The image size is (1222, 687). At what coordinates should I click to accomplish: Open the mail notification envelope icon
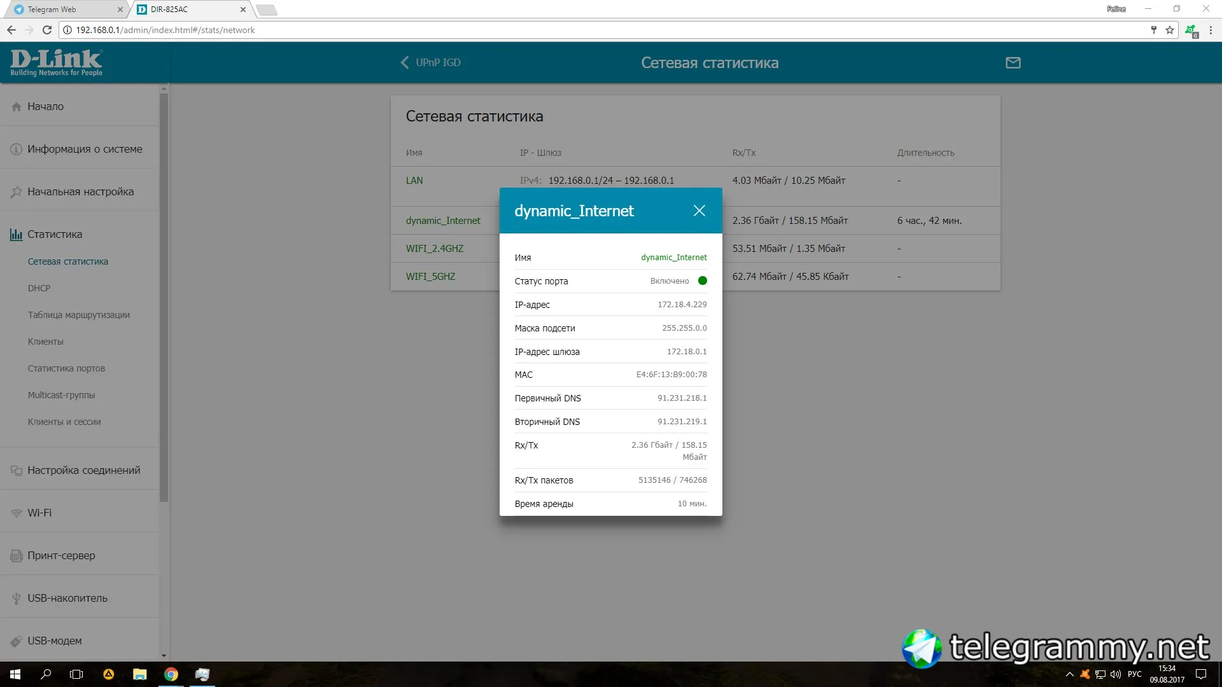(x=1013, y=62)
